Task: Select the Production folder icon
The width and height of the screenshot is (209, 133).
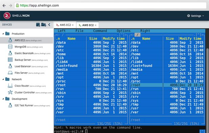Action: click(7, 34)
